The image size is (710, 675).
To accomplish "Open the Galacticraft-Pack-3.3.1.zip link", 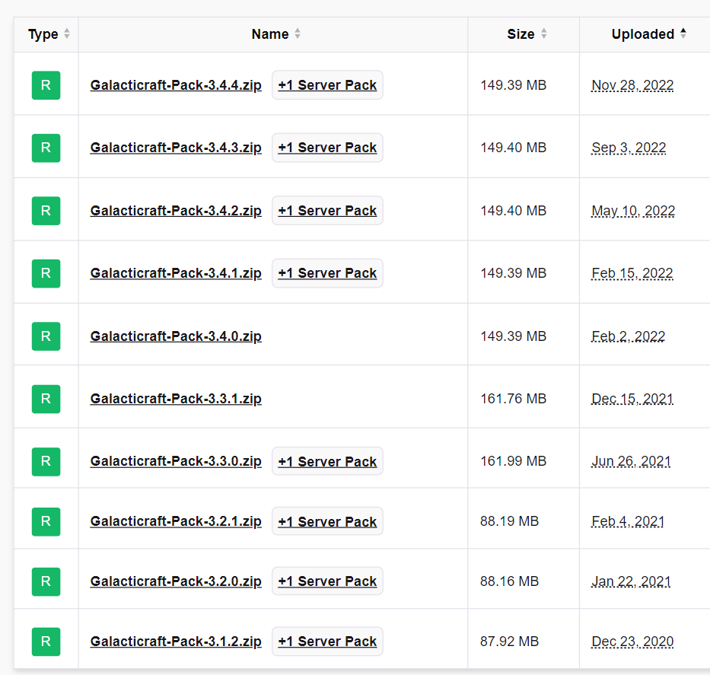I will click(x=176, y=399).
